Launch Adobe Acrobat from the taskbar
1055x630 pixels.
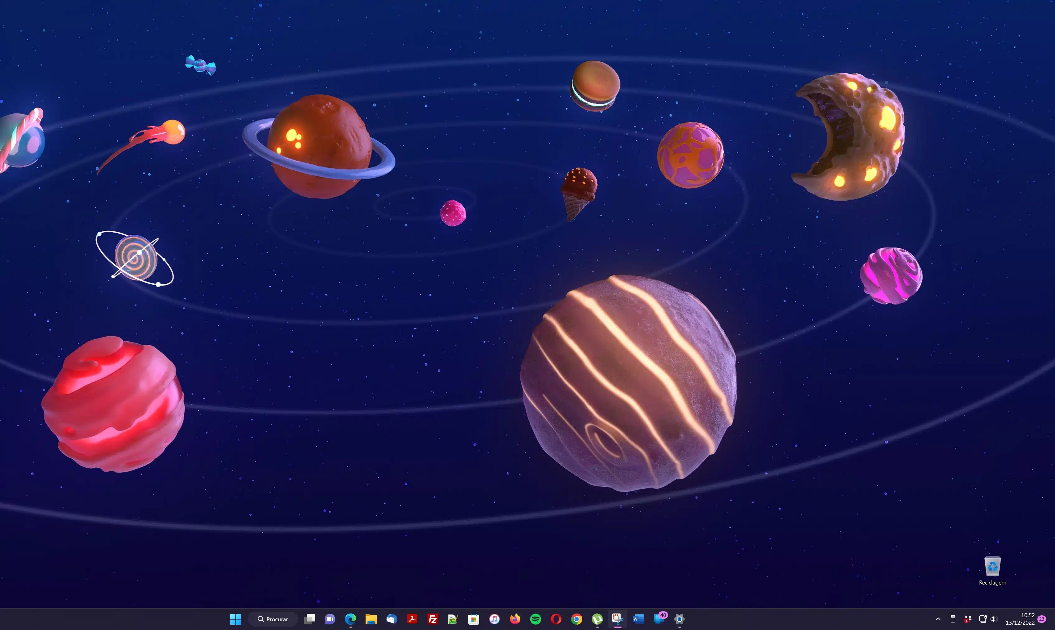coord(412,619)
